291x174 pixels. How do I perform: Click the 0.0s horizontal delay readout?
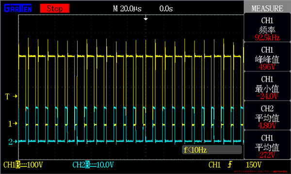pyautogui.click(x=166, y=9)
